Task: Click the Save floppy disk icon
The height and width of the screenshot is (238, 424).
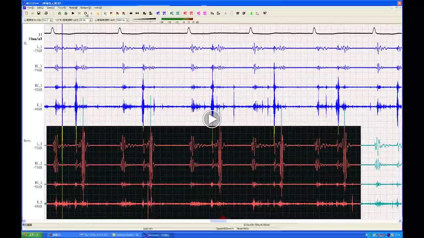Action: (39, 13)
